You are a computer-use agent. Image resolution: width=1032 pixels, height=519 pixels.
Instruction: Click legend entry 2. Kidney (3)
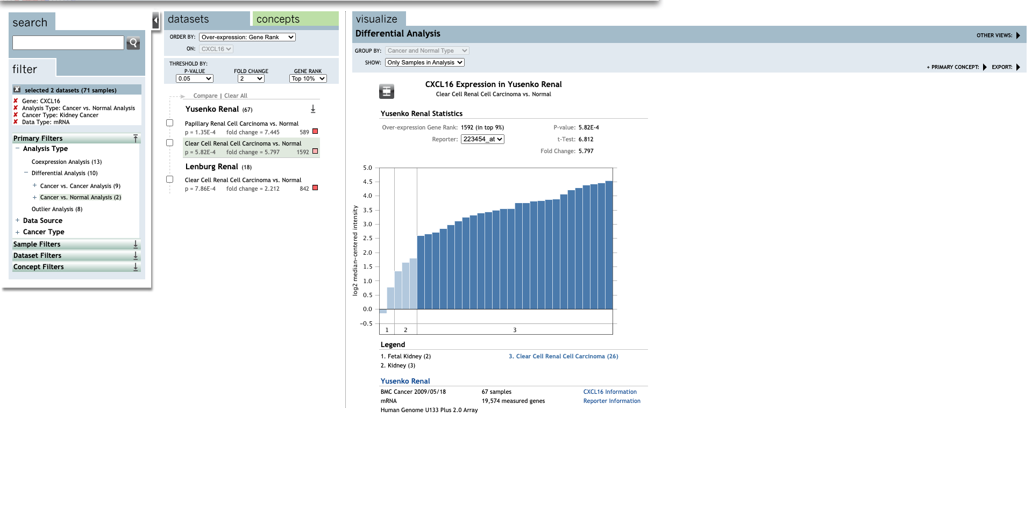coord(398,365)
